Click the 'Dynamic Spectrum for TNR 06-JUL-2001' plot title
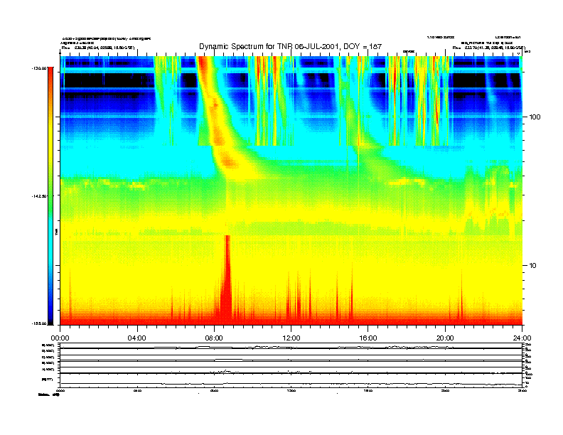The image size is (563, 435). click(290, 47)
